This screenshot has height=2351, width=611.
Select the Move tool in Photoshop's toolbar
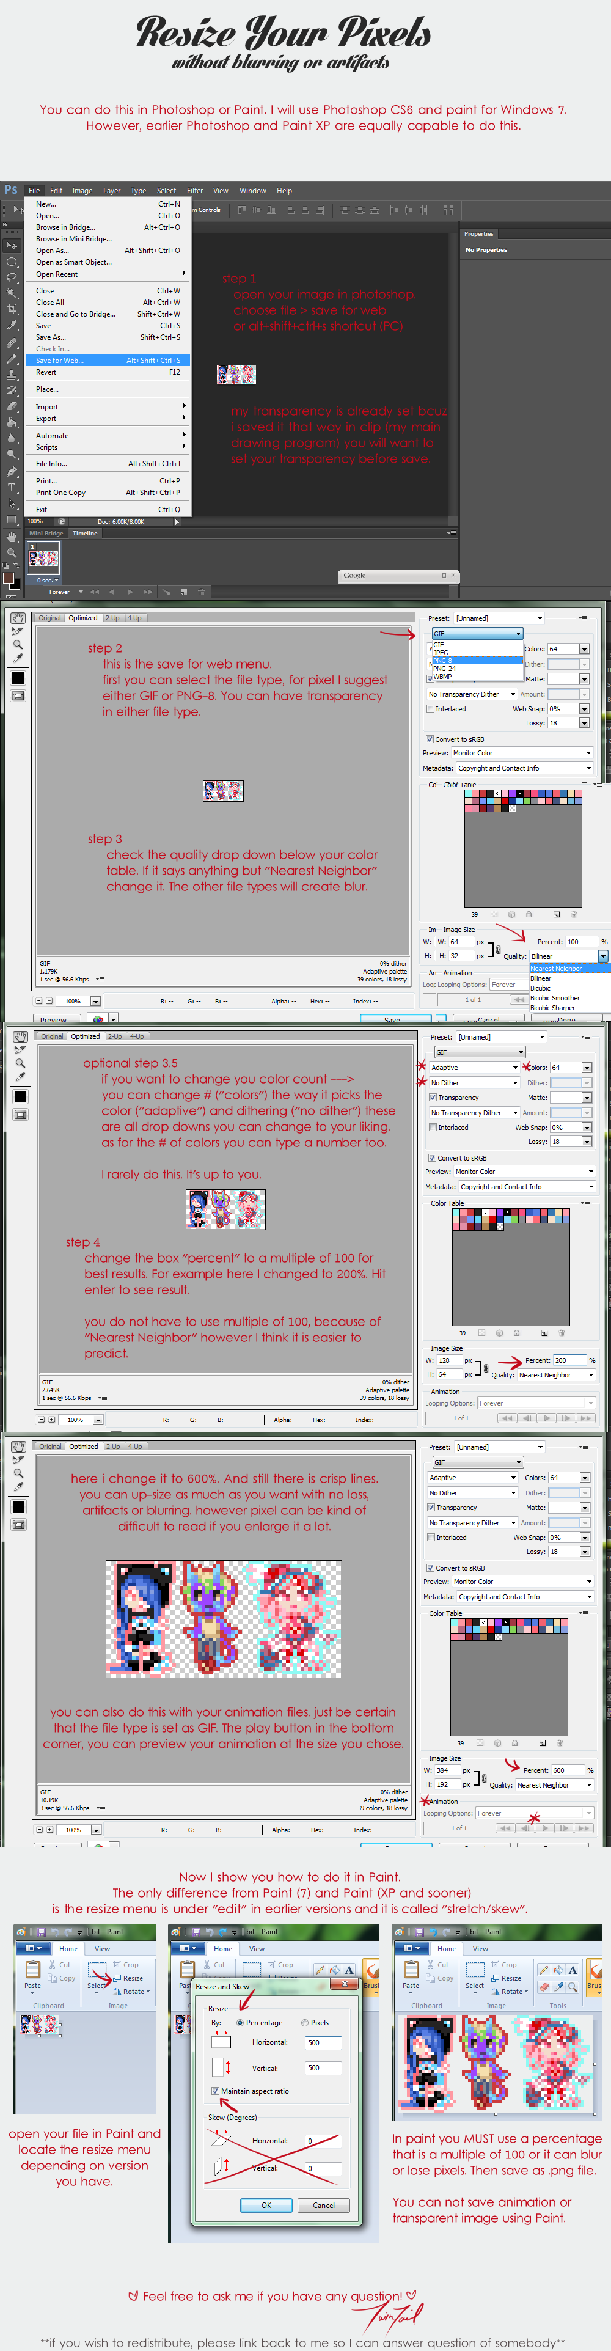point(12,246)
